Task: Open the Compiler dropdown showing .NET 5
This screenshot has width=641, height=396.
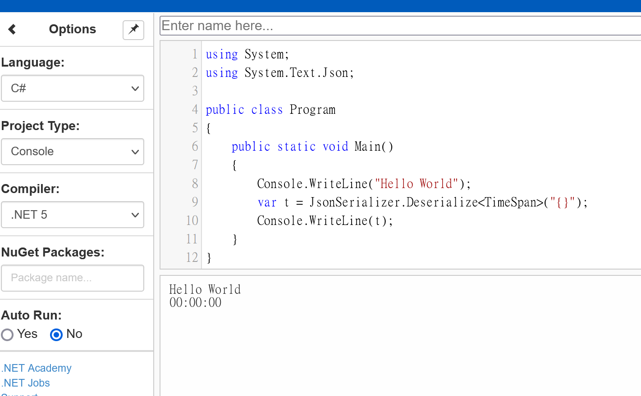Action: [x=73, y=215]
